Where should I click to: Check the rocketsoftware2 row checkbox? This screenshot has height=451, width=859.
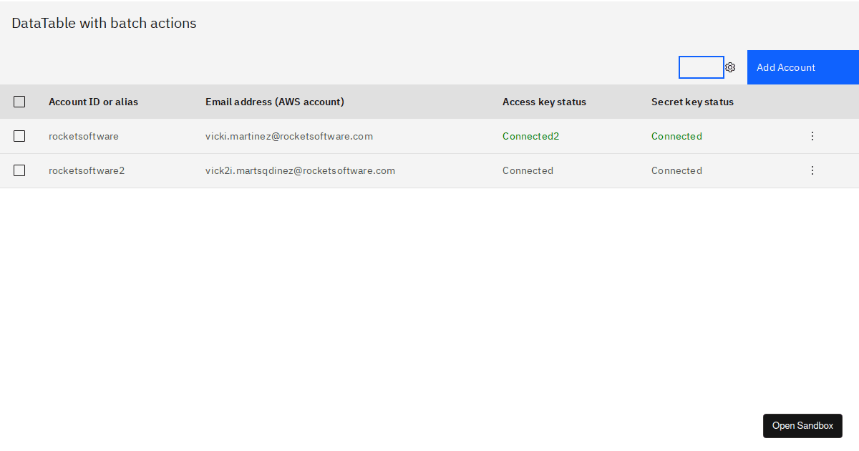[19, 170]
